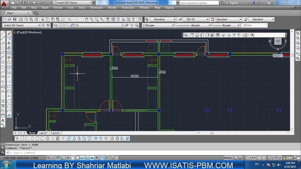Open the Dimension menu
301x169 pixels.
point(97,8)
